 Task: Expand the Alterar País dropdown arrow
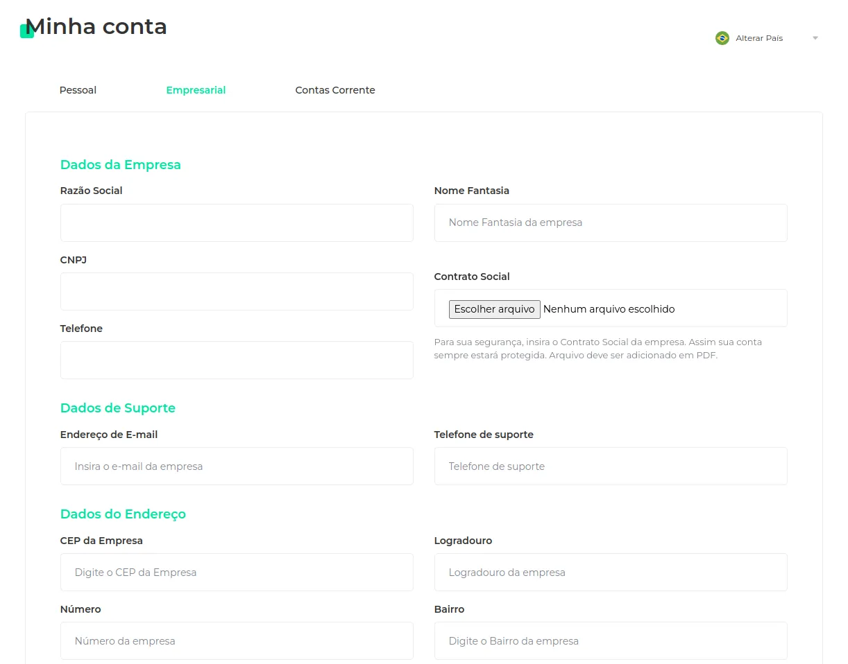tap(815, 38)
